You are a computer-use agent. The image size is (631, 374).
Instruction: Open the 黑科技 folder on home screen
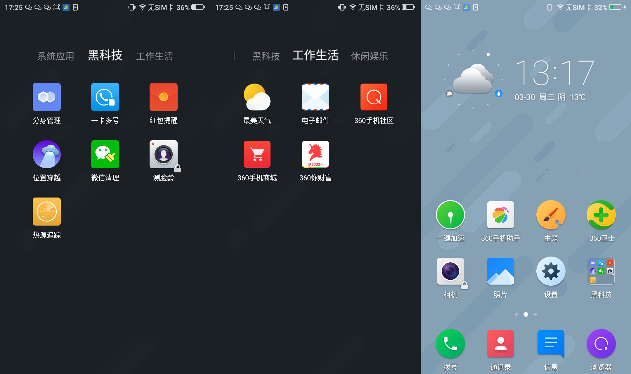(601, 271)
